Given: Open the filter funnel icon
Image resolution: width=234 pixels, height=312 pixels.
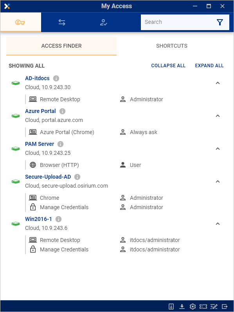Looking at the screenshot, I should click(x=220, y=22).
